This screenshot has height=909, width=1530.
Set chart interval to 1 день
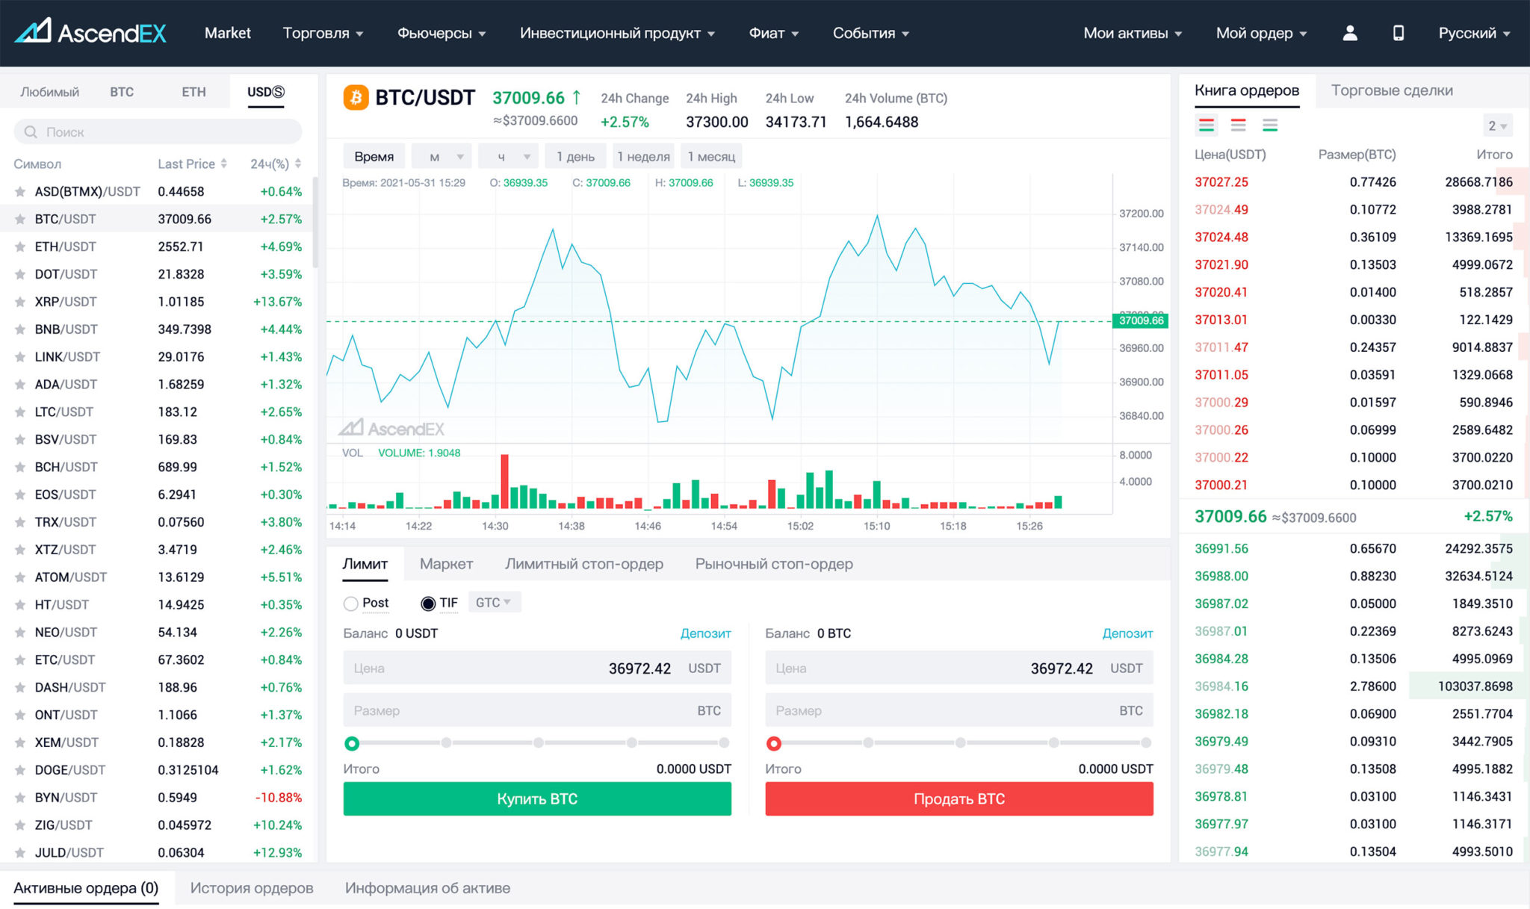575,157
